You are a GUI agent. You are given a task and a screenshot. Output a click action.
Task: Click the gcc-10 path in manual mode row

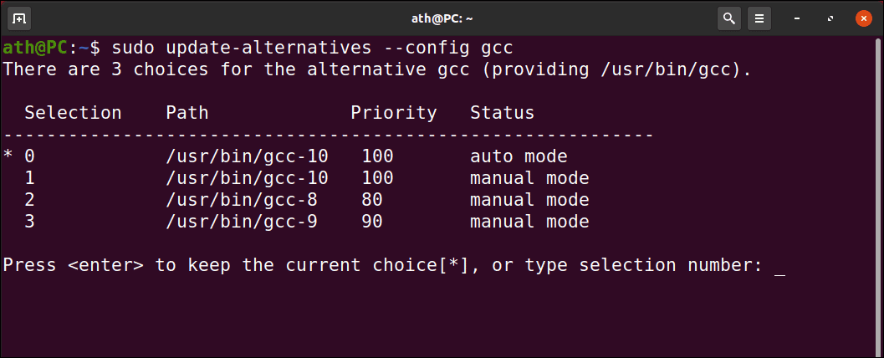click(x=247, y=178)
